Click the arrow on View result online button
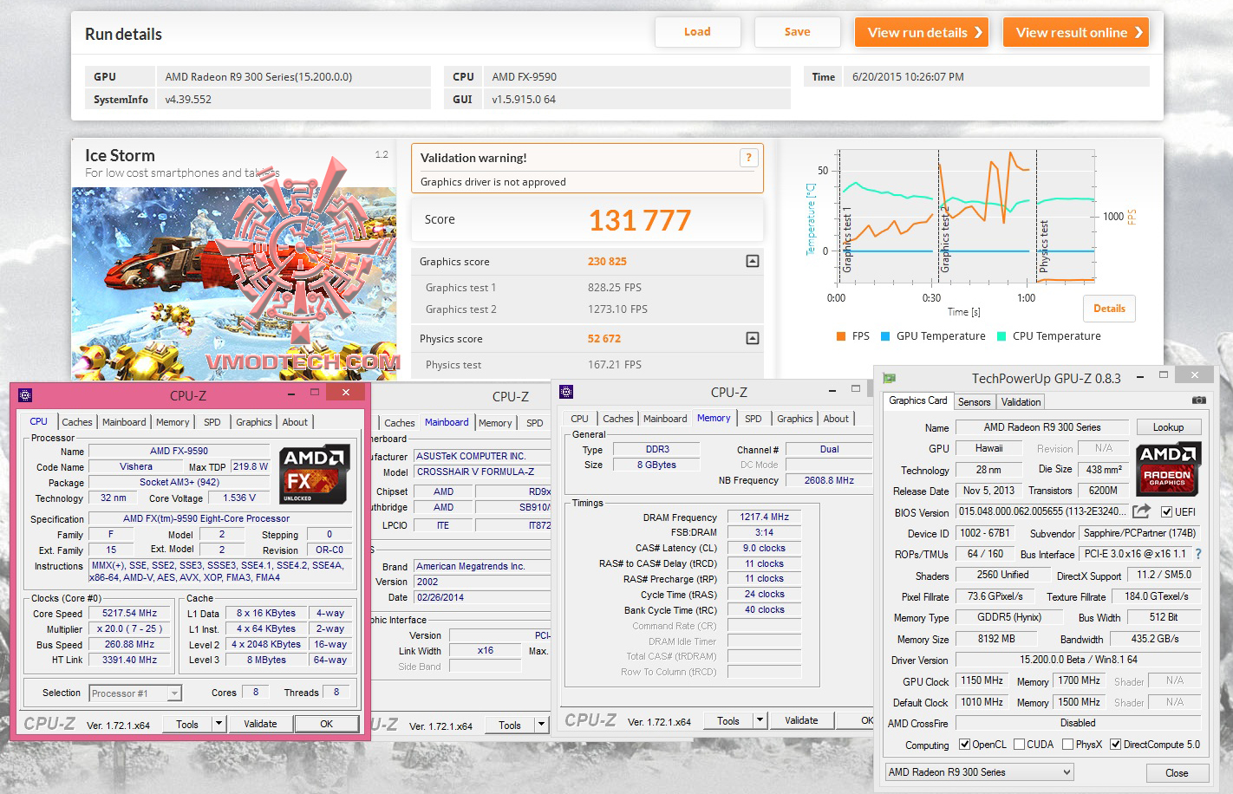This screenshot has width=1233, height=794. click(x=1138, y=32)
